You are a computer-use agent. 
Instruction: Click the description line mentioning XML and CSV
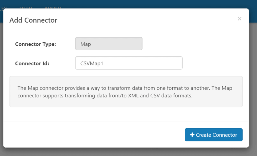(105, 96)
